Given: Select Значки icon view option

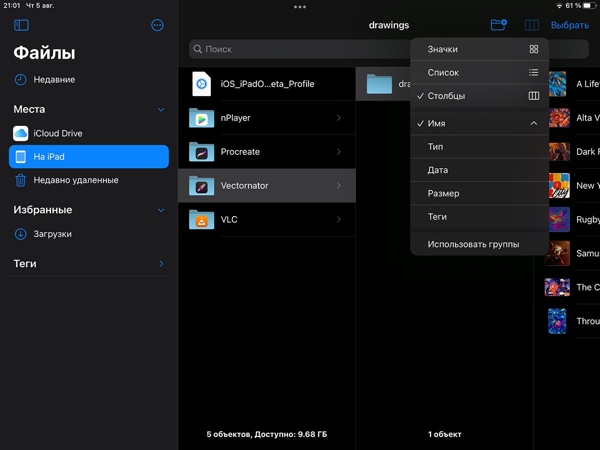Looking at the screenshot, I should 479,49.
